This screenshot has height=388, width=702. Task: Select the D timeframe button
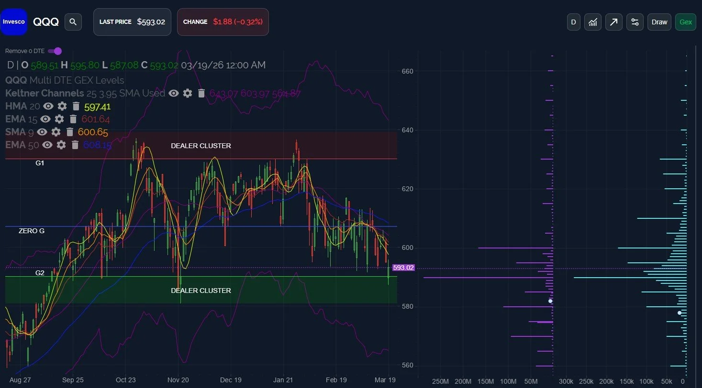[573, 22]
